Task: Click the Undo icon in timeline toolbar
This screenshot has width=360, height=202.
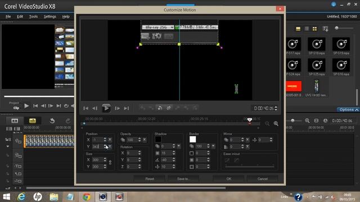Action: coord(52,121)
